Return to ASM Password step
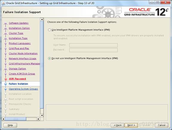Image resolution: width=172 pixels, height=130 pixels. (x=17, y=79)
